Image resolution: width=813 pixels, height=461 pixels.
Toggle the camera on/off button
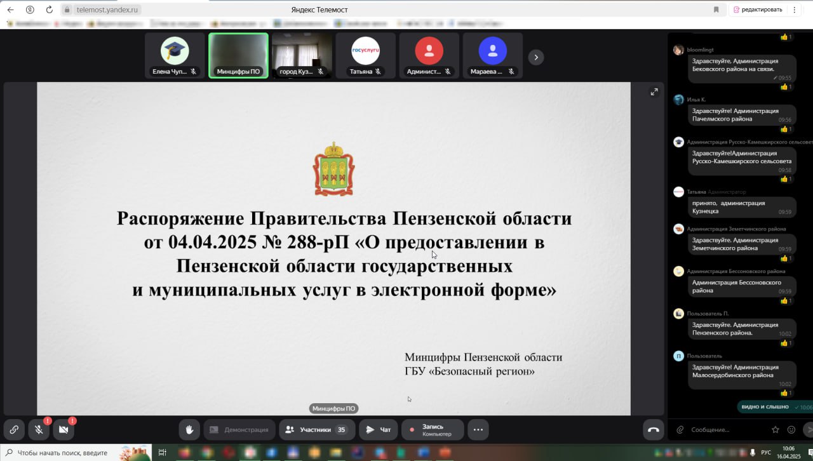coord(64,430)
